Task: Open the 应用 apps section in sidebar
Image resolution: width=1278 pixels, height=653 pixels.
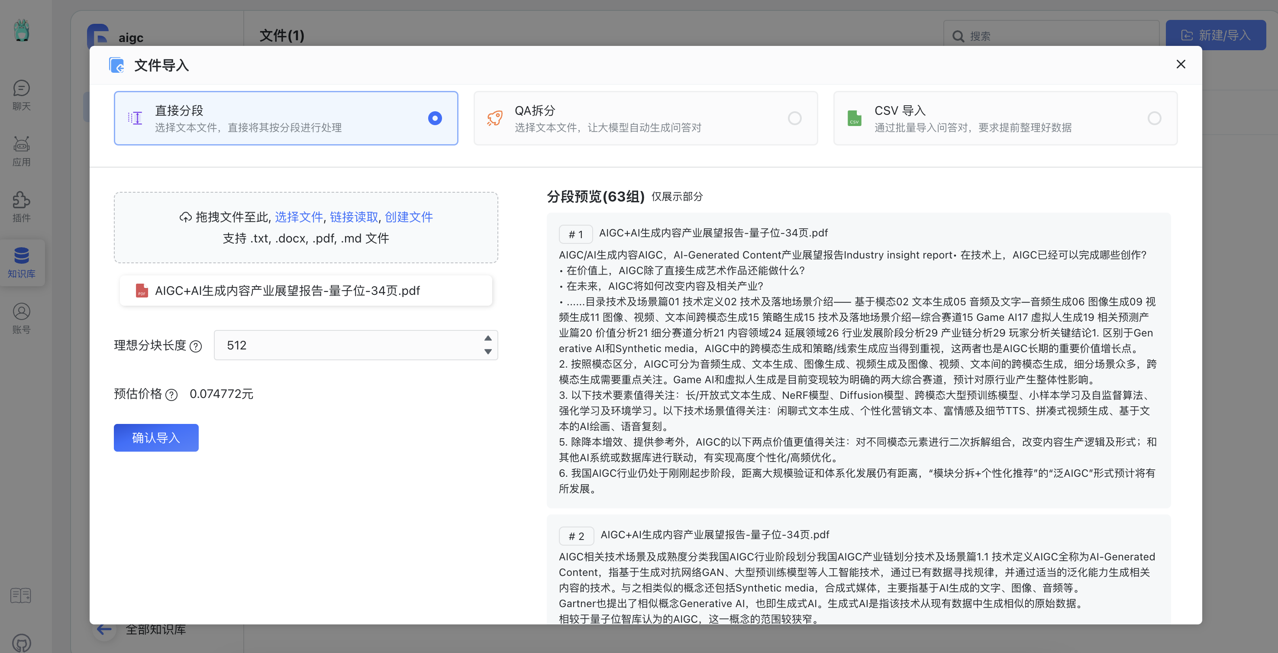Action: pyautogui.click(x=21, y=151)
